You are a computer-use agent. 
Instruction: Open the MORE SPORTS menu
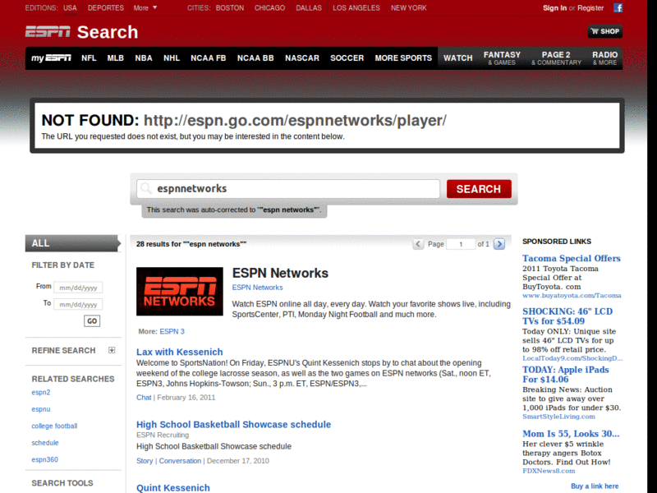coord(403,58)
